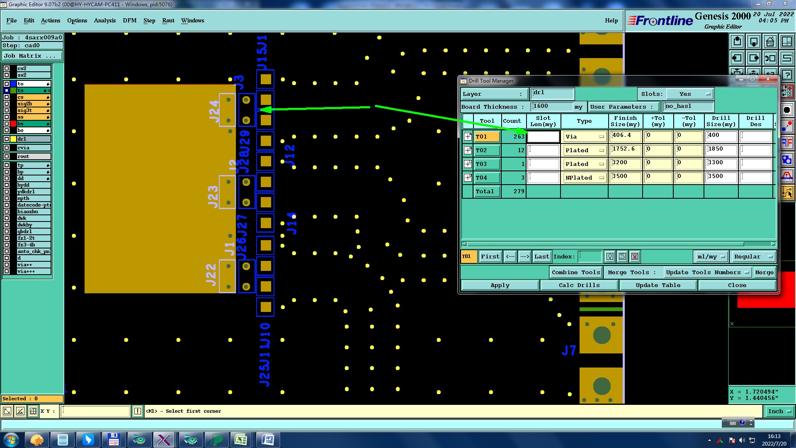Image resolution: width=796 pixels, height=448 pixels.
Task: Open Excel from the Windows taskbar
Action: (241, 440)
